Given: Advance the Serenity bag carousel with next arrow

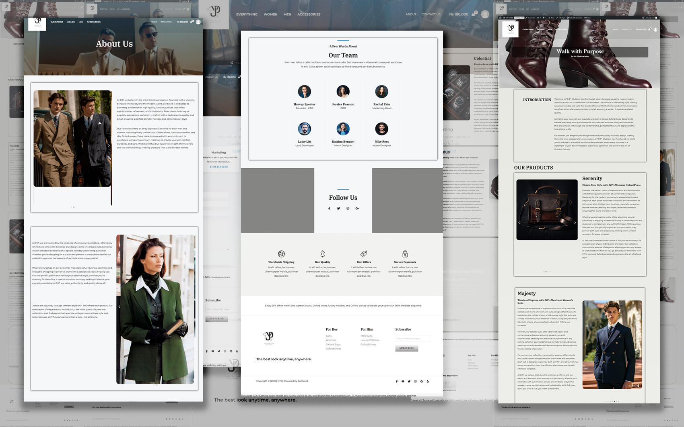Looking at the screenshot, I should [575, 223].
